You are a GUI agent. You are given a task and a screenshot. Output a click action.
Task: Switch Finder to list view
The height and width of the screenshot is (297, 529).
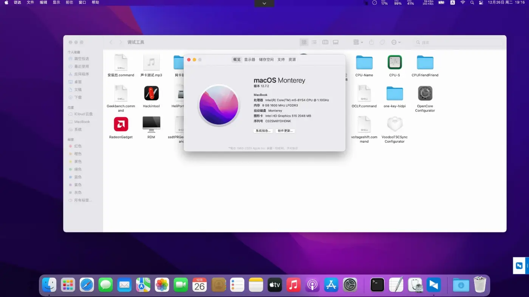(x=314, y=42)
